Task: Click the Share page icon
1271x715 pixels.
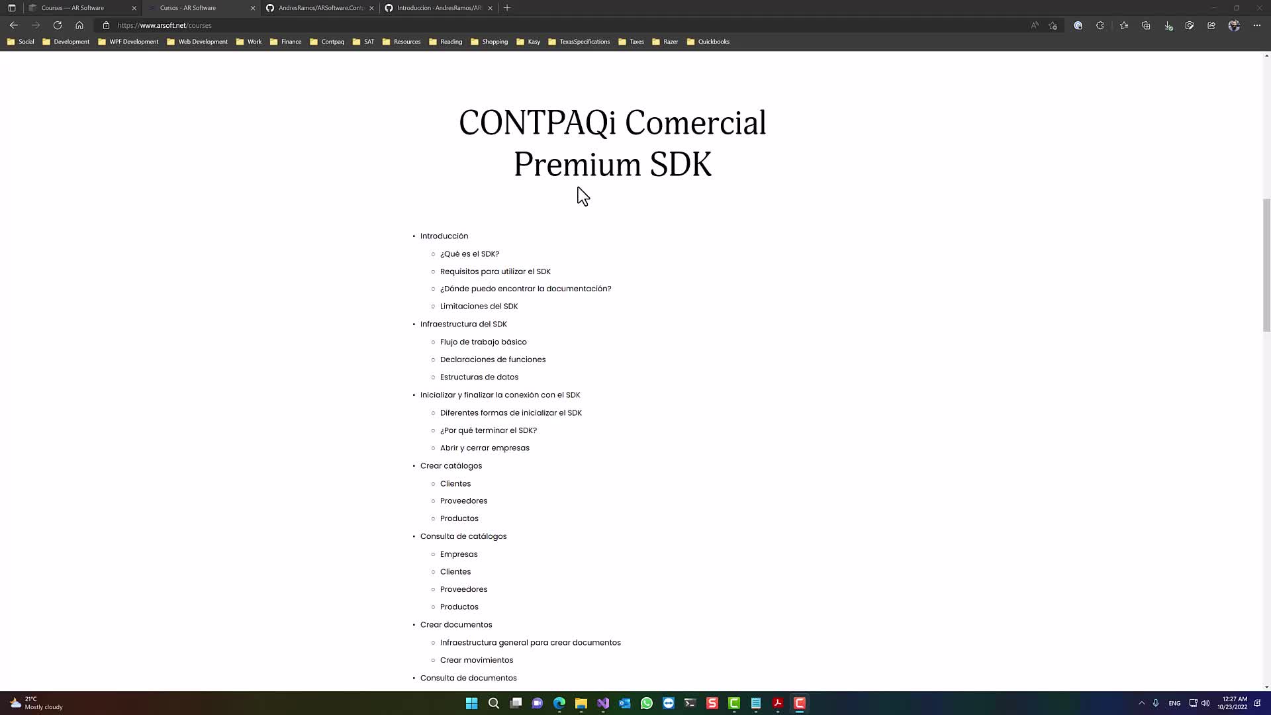Action: tap(1211, 25)
